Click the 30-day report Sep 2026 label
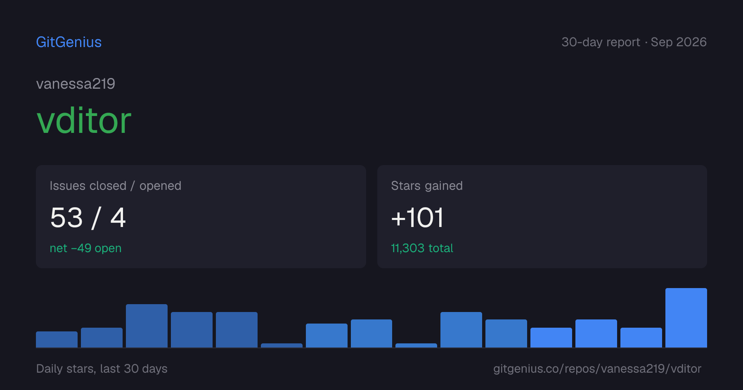 point(634,42)
